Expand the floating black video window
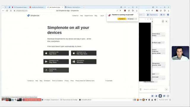190x107 pixels. click(x=148, y=19)
